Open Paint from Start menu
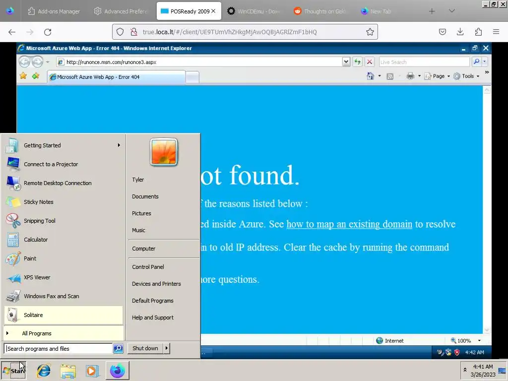 click(63, 258)
